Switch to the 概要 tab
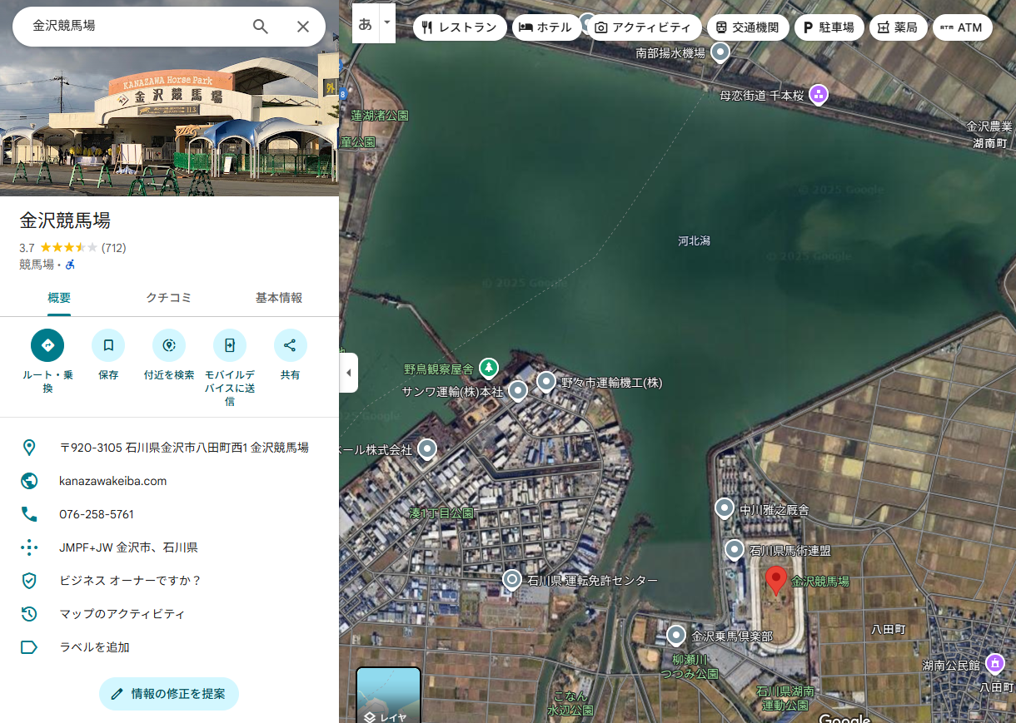This screenshot has height=723, width=1016. 59,298
